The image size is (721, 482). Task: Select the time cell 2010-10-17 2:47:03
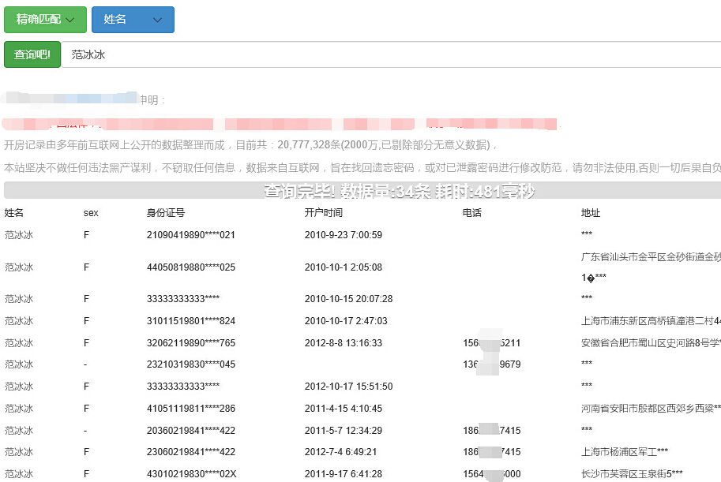coord(346,321)
